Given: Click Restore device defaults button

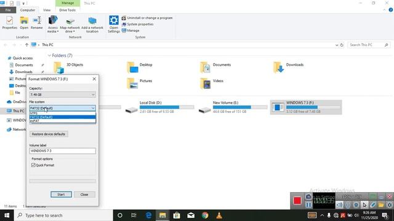Looking at the screenshot, I should coord(49,134).
